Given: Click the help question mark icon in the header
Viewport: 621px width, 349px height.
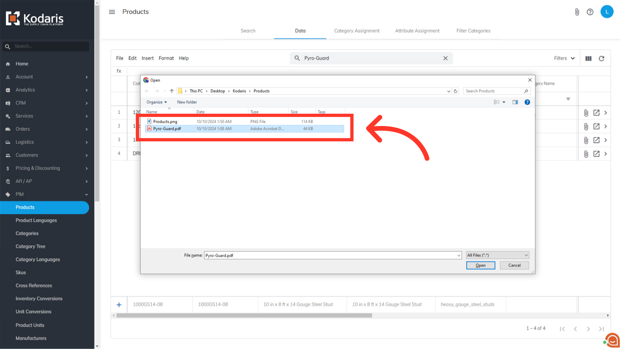Looking at the screenshot, I should (x=590, y=12).
